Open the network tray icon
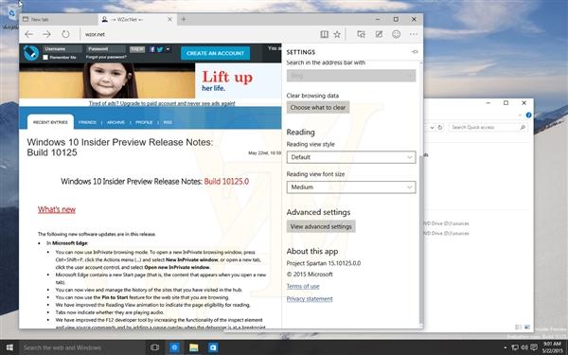The image size is (568, 355). click(x=516, y=347)
